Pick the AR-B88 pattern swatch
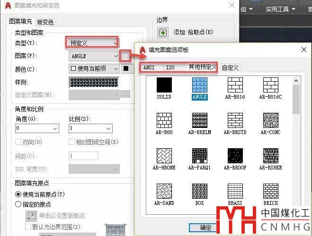Image resolution: width=312 pixels, height=236 pixels. tap(164, 120)
